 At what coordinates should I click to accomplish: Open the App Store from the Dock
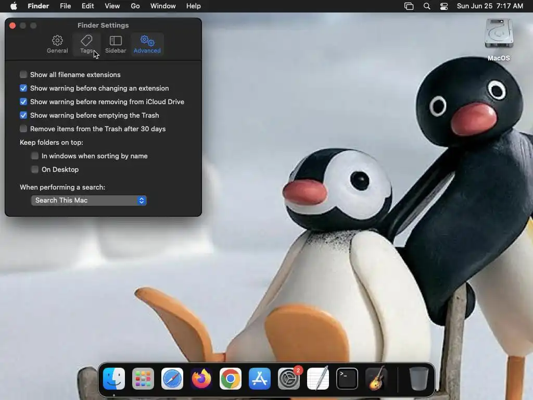pyautogui.click(x=260, y=379)
